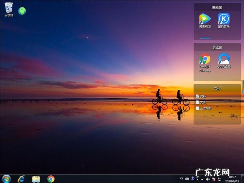This screenshot has width=244, height=183.
Task: Launch Chrome from the taskbar
Action: (x=51, y=179)
